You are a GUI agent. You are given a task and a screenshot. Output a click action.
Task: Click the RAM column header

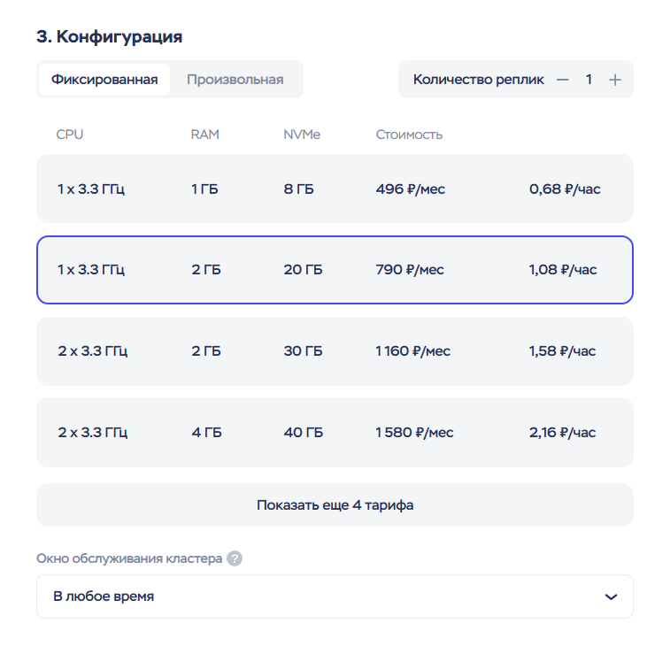tap(204, 135)
